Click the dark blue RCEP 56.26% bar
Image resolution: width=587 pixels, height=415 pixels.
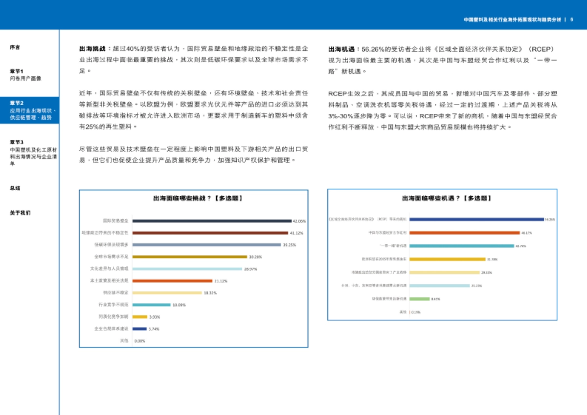[x=477, y=220]
